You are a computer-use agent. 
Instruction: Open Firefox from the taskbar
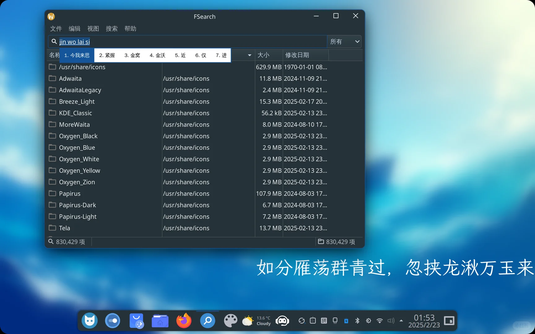point(184,321)
